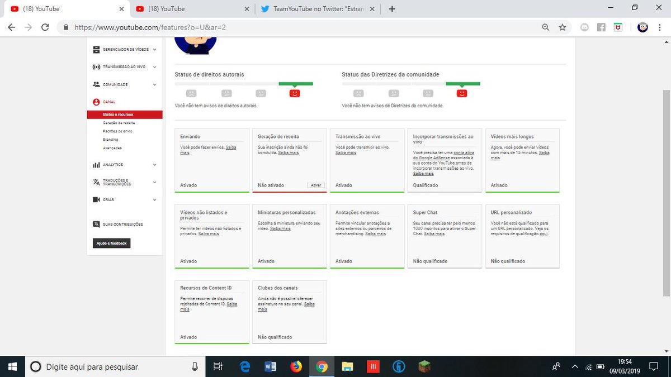Click Saiba mais in Miniaturas personalizadas card
The width and height of the screenshot is (671, 377).
tap(281, 228)
